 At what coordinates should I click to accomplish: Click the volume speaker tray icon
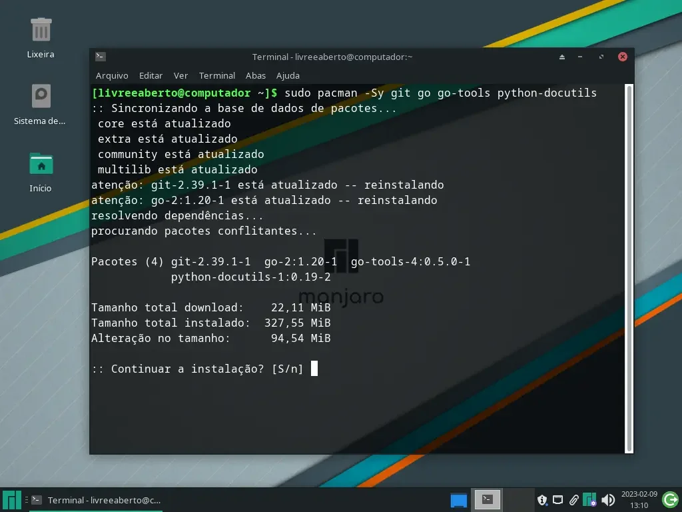tap(608, 500)
